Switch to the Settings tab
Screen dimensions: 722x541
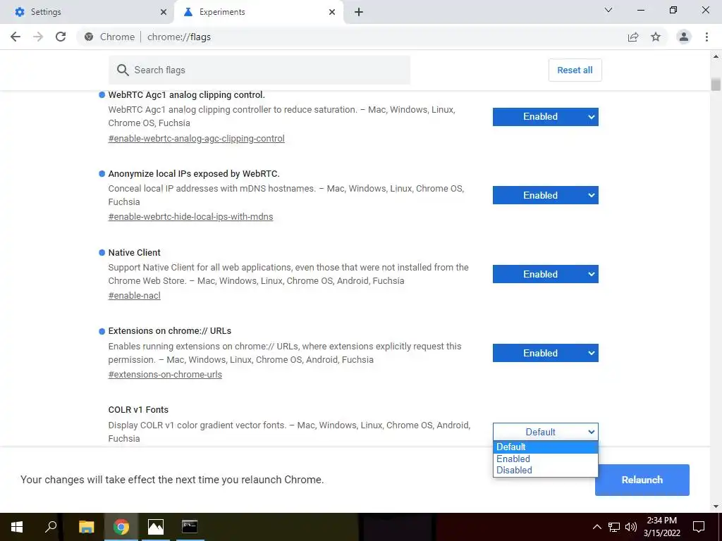[x=87, y=12]
